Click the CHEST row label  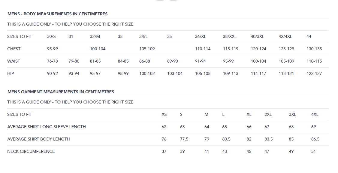(x=14, y=49)
